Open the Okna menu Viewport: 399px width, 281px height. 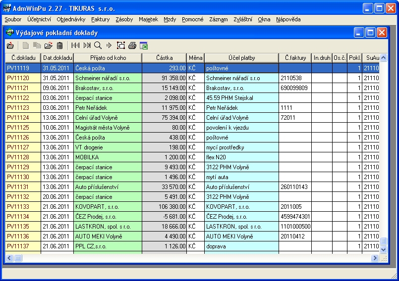click(264, 19)
